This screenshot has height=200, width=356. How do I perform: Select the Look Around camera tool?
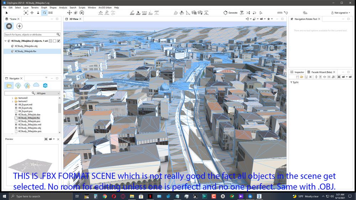coord(50,13)
